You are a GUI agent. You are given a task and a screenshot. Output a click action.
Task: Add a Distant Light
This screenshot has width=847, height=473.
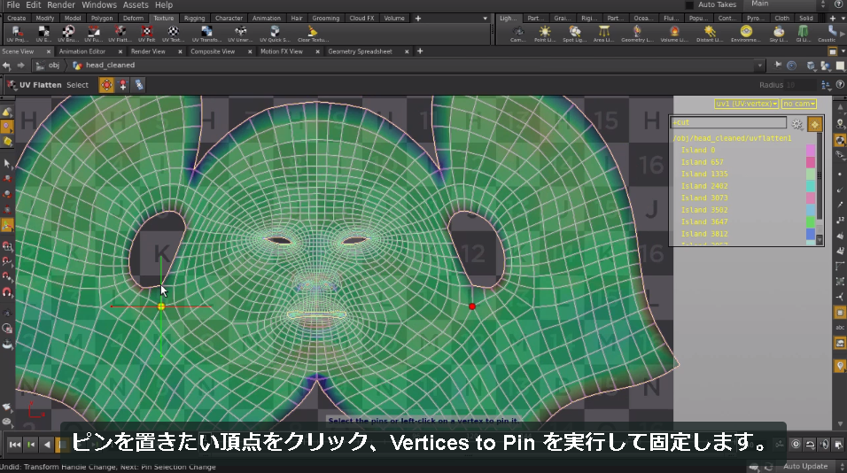pyautogui.click(x=710, y=34)
